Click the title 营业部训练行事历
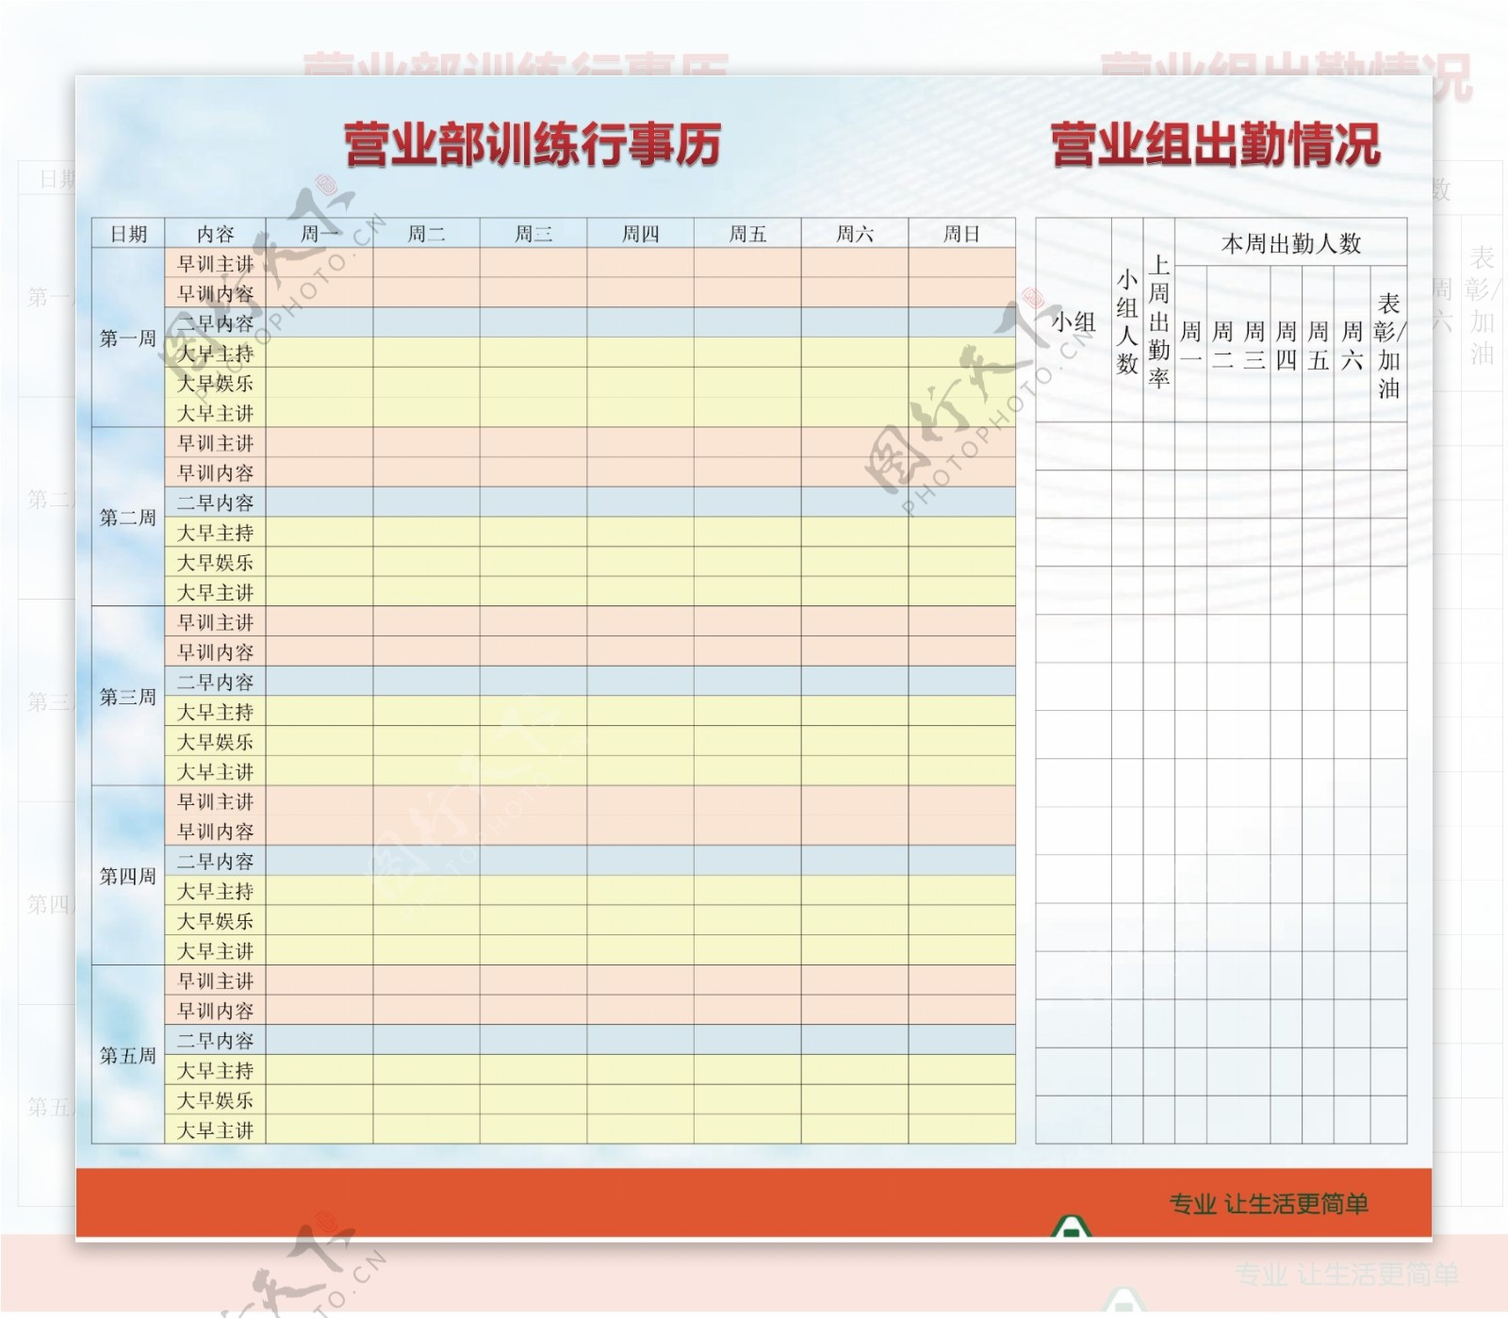This screenshot has width=1508, height=1318. (533, 145)
